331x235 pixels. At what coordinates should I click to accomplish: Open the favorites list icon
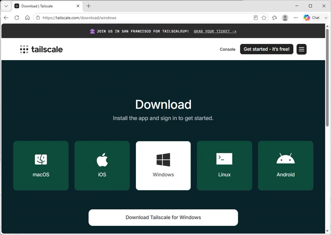(274, 18)
